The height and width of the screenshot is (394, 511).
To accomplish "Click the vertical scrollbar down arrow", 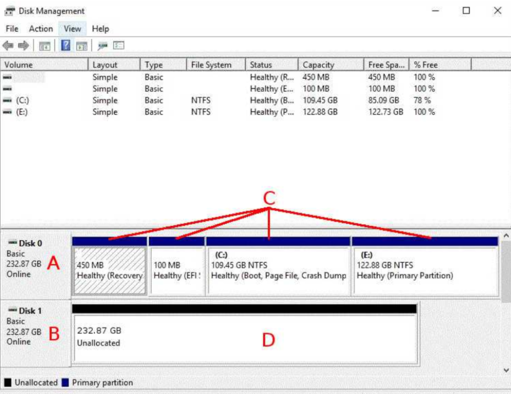I will coord(506,371).
